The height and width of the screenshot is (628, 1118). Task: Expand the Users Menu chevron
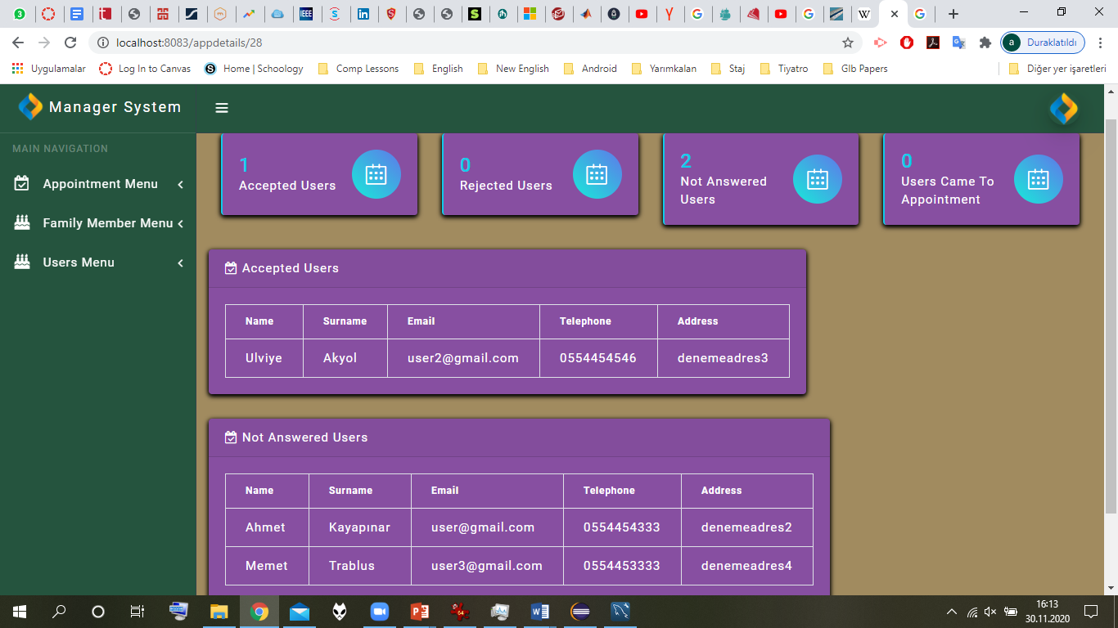point(181,263)
